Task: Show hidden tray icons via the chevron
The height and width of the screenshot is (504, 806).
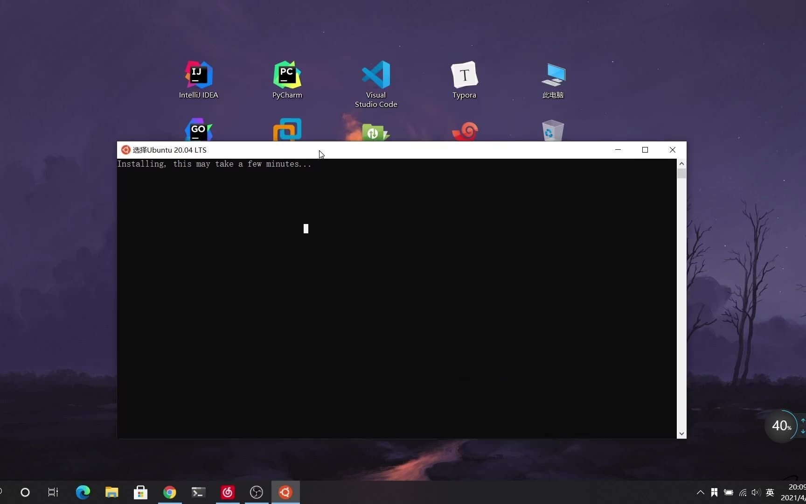Action: pyautogui.click(x=700, y=492)
